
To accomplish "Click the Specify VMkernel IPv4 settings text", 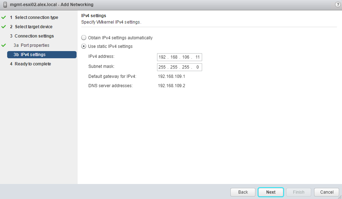I will coord(111,22).
